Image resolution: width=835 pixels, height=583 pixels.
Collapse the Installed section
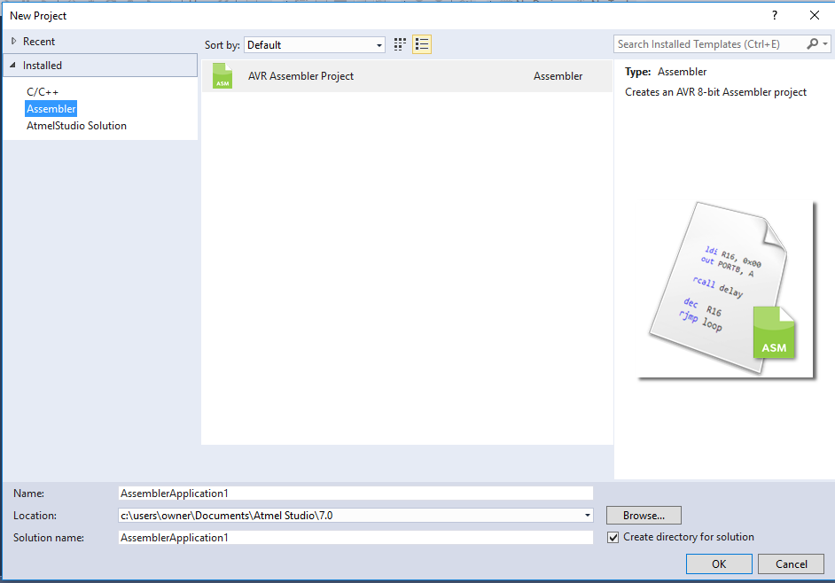12,65
